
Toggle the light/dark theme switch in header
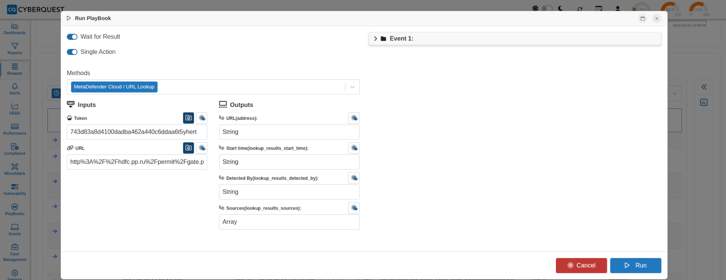pyautogui.click(x=547, y=9)
